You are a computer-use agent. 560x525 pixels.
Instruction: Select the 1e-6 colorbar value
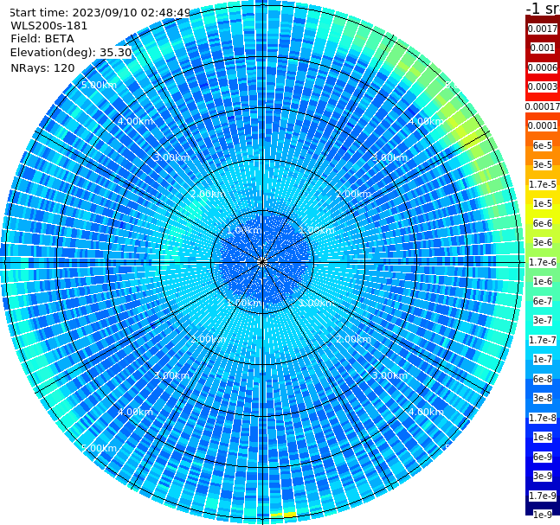point(543,281)
